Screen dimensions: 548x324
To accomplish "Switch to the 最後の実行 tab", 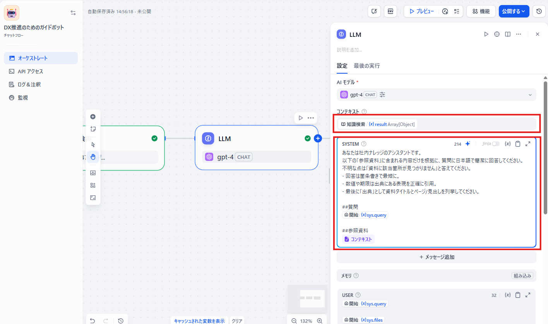I will pyautogui.click(x=366, y=66).
